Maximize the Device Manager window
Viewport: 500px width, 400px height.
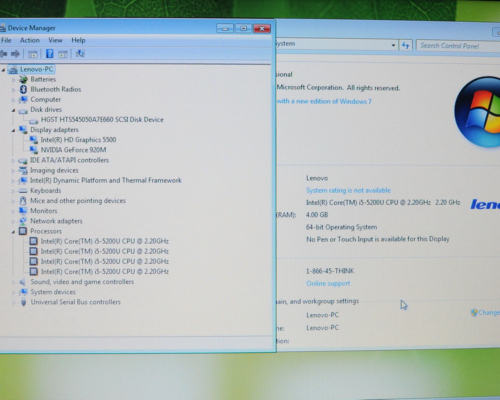[243, 29]
